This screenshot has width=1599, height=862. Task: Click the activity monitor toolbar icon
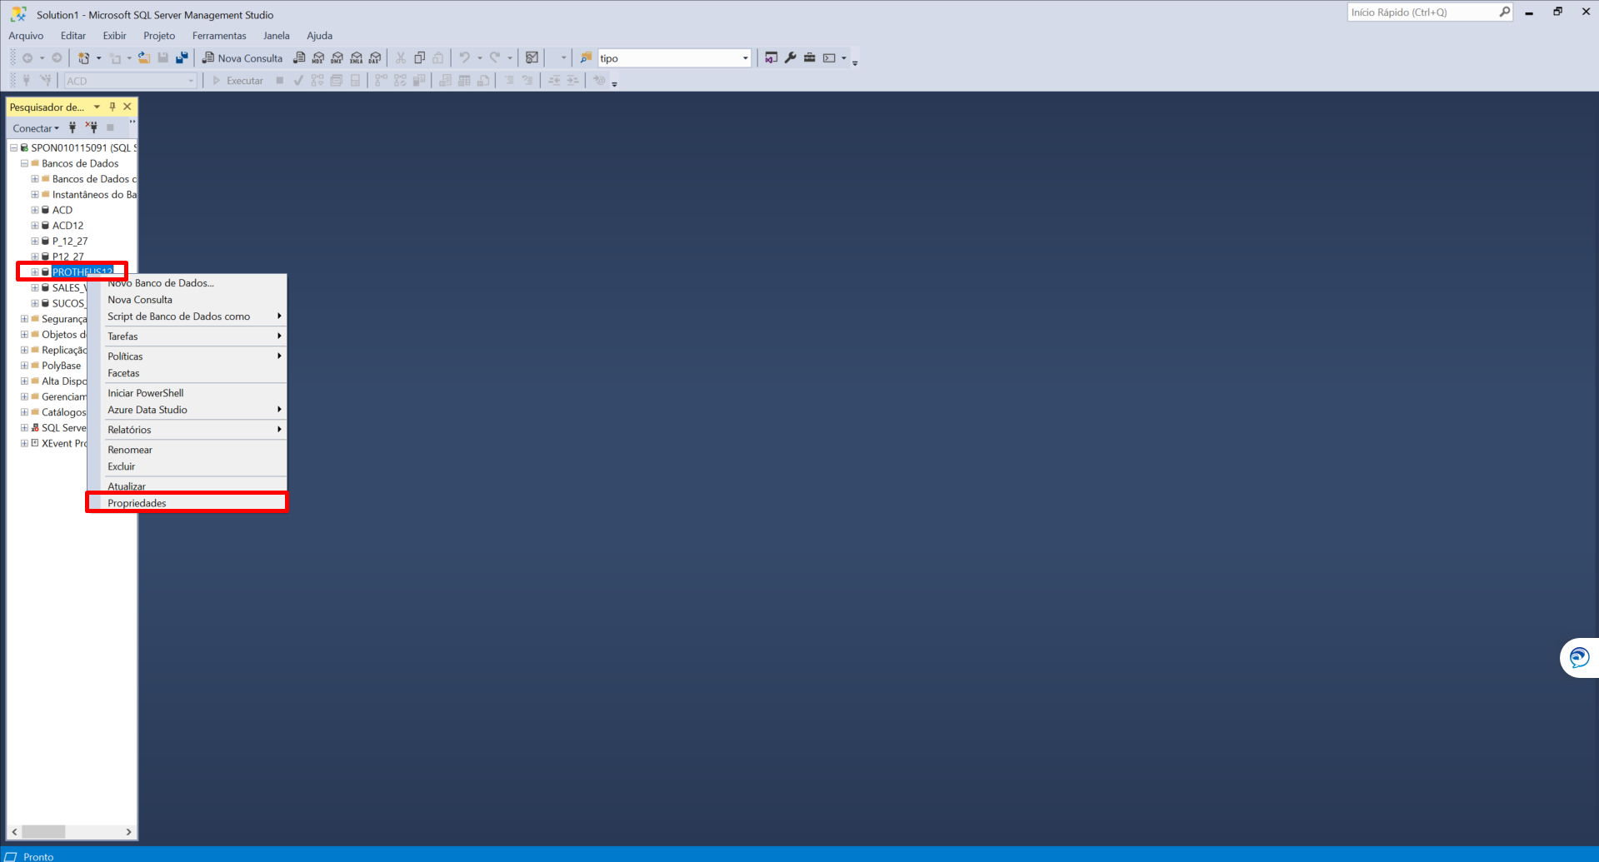(532, 58)
